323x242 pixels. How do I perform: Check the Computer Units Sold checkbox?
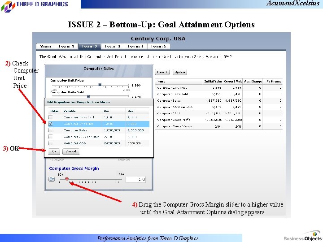[x=50, y=117]
